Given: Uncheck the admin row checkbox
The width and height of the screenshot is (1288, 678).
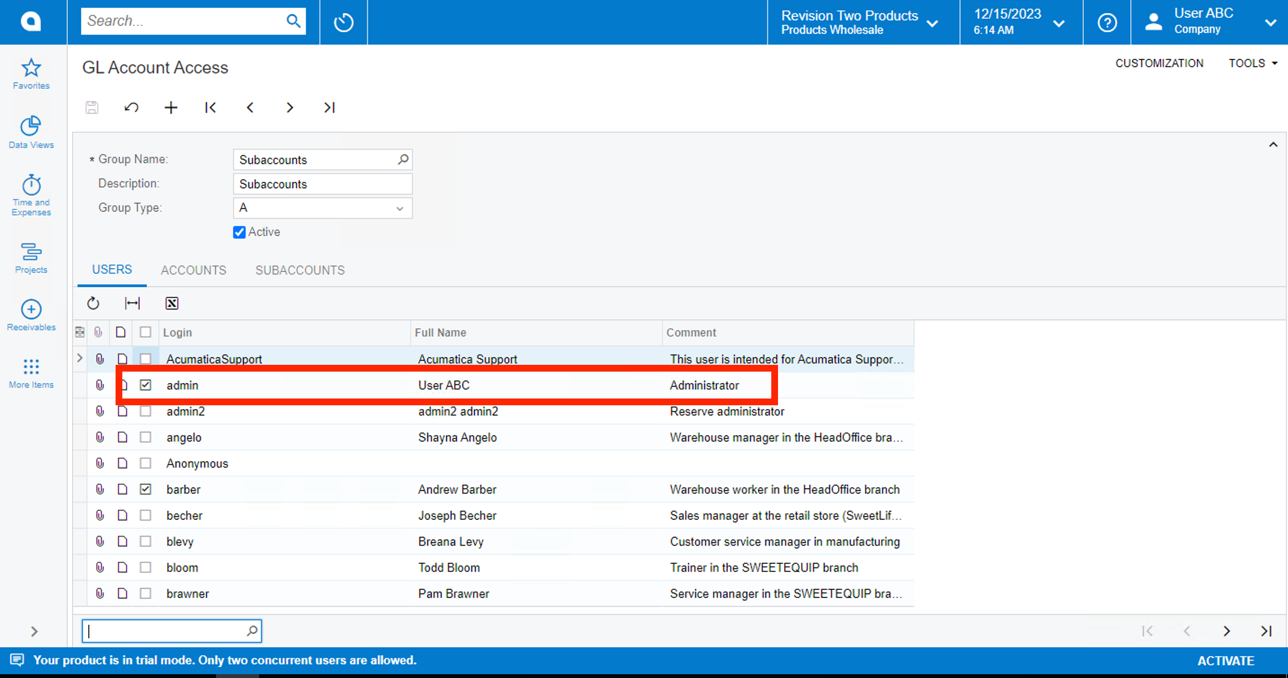Looking at the screenshot, I should tap(145, 385).
